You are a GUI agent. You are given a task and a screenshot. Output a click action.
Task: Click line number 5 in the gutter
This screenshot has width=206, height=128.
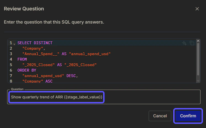pyautogui.click(x=11, y=65)
